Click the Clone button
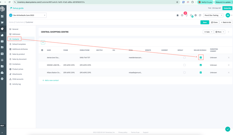This screenshot has height=135, width=233. [x=214, y=22]
